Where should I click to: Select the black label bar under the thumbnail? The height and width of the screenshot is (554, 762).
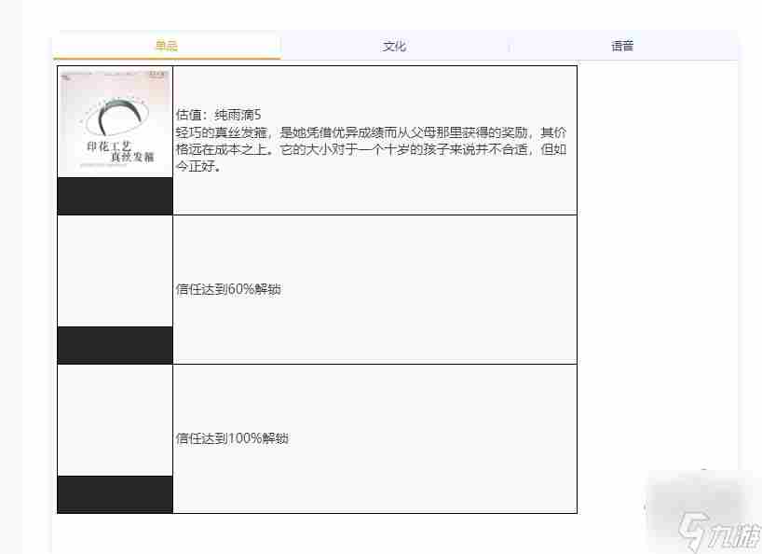click(x=114, y=195)
